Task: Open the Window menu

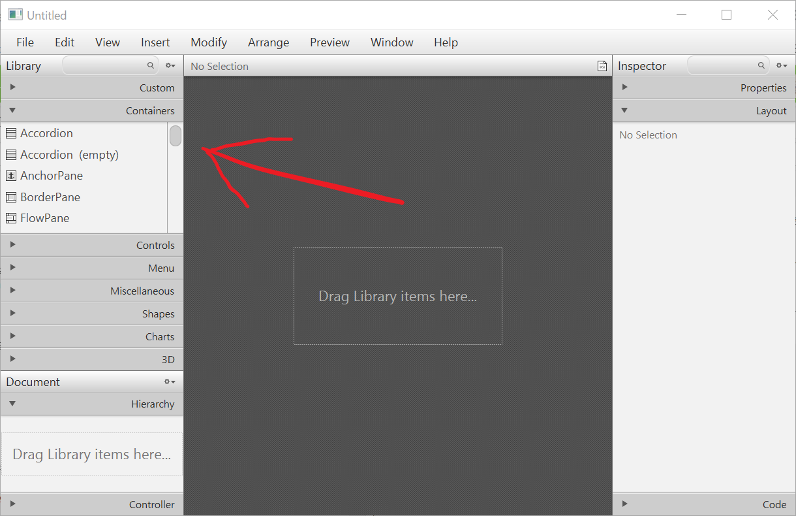Action: (391, 42)
